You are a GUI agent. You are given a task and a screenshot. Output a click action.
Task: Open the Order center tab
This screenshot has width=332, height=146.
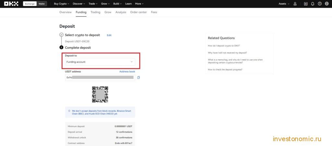(x=138, y=12)
